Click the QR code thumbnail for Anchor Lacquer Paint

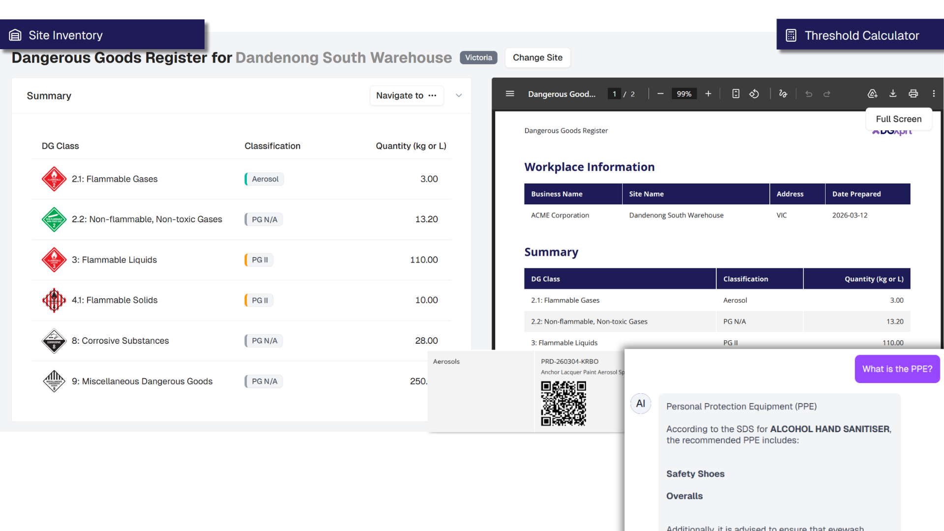click(x=563, y=404)
